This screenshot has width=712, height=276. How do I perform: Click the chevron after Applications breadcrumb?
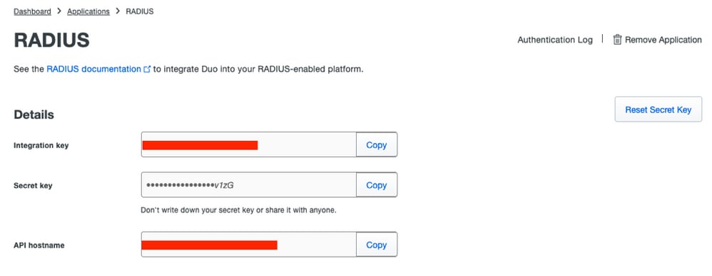[x=118, y=11]
